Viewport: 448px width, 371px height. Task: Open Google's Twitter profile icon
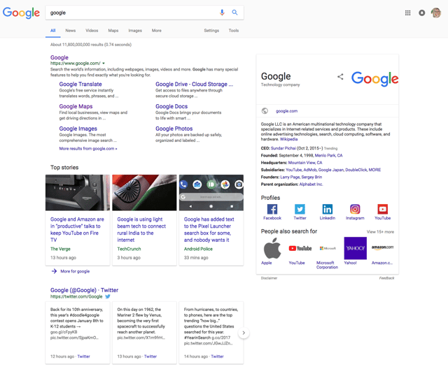pyautogui.click(x=300, y=210)
